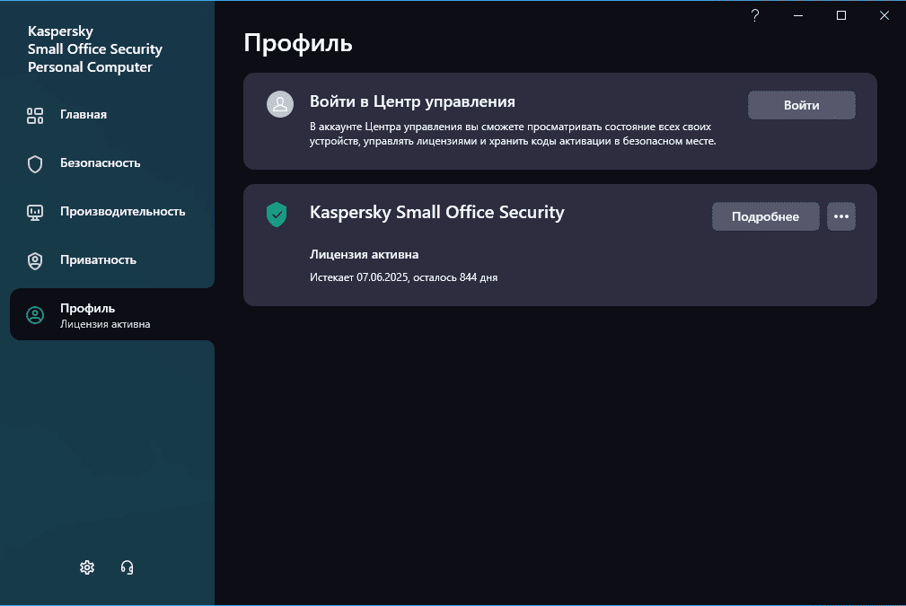Minimize the Kaspersky window
This screenshot has height=606, width=906.
pos(798,15)
